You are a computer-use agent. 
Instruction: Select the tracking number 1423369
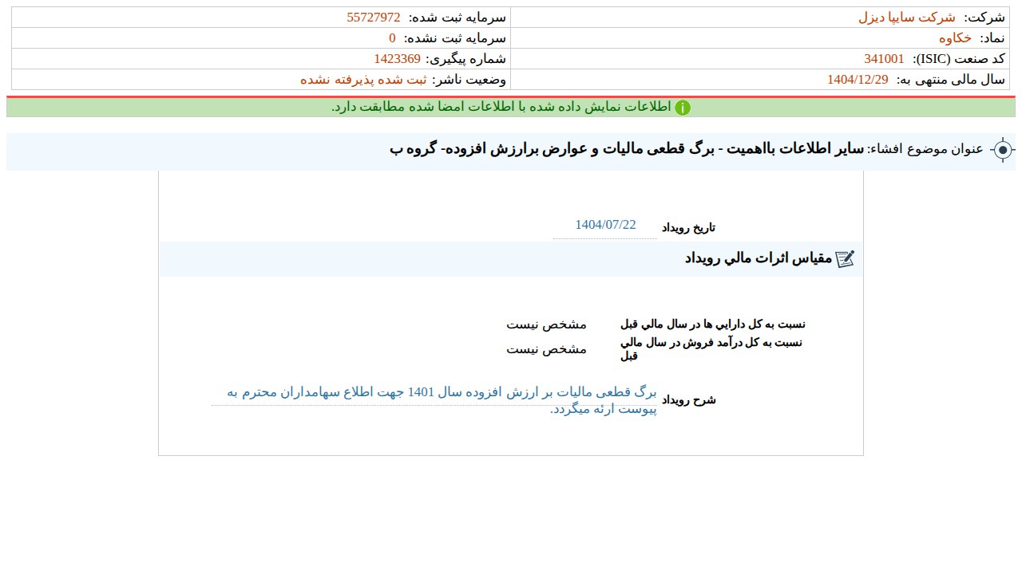(x=397, y=59)
